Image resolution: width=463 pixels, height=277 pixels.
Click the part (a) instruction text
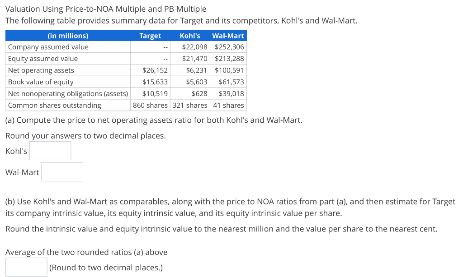pos(154,120)
